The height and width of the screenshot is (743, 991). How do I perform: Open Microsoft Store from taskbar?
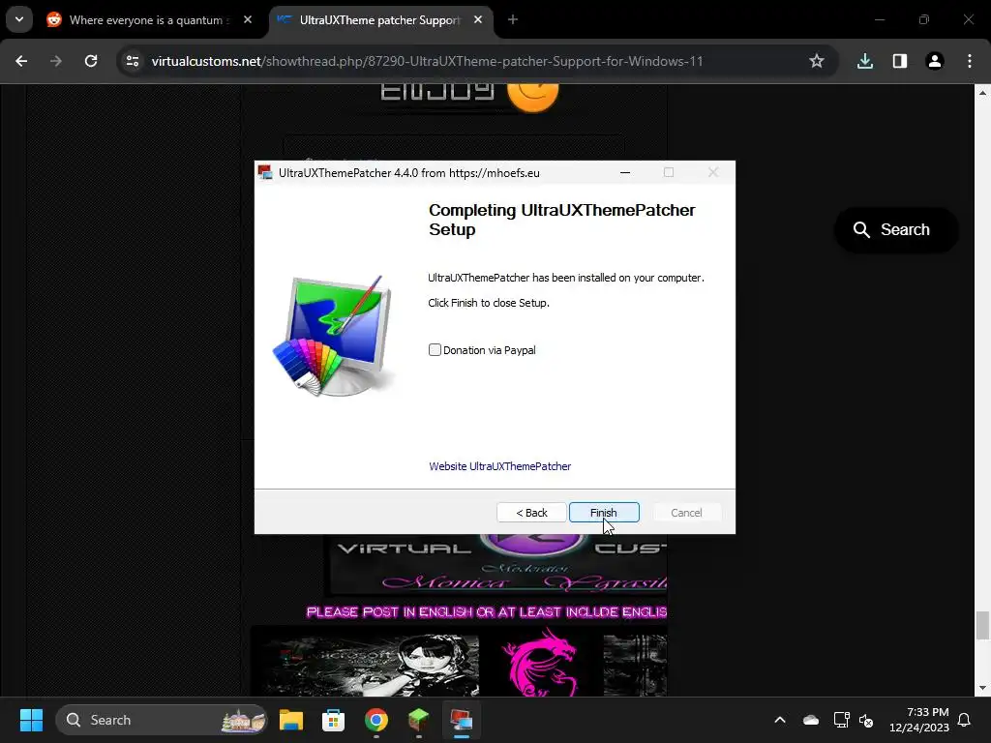click(x=333, y=720)
